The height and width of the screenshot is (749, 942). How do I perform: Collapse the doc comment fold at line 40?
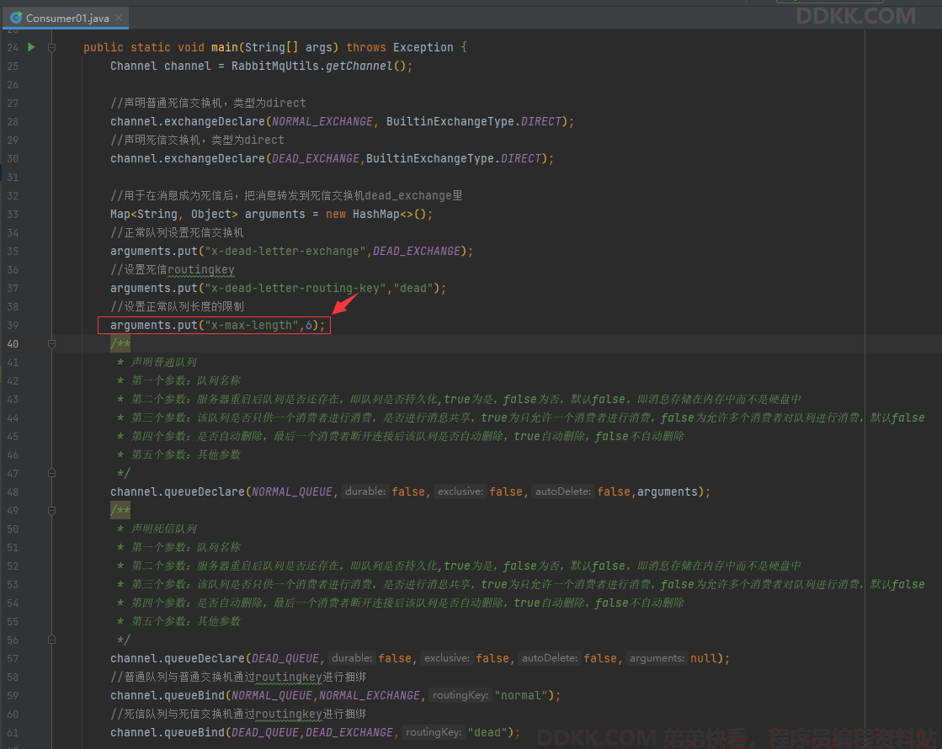pyautogui.click(x=51, y=344)
